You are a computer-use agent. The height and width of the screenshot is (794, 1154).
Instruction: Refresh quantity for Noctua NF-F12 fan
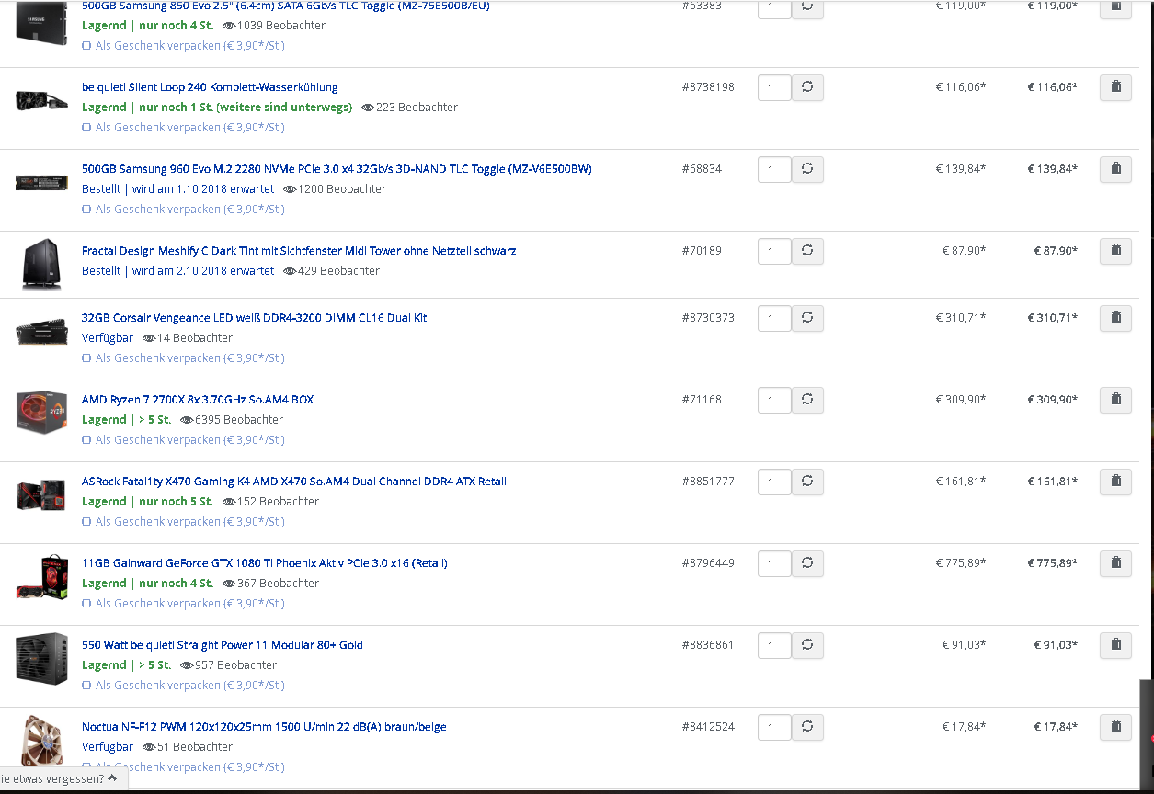807,728
